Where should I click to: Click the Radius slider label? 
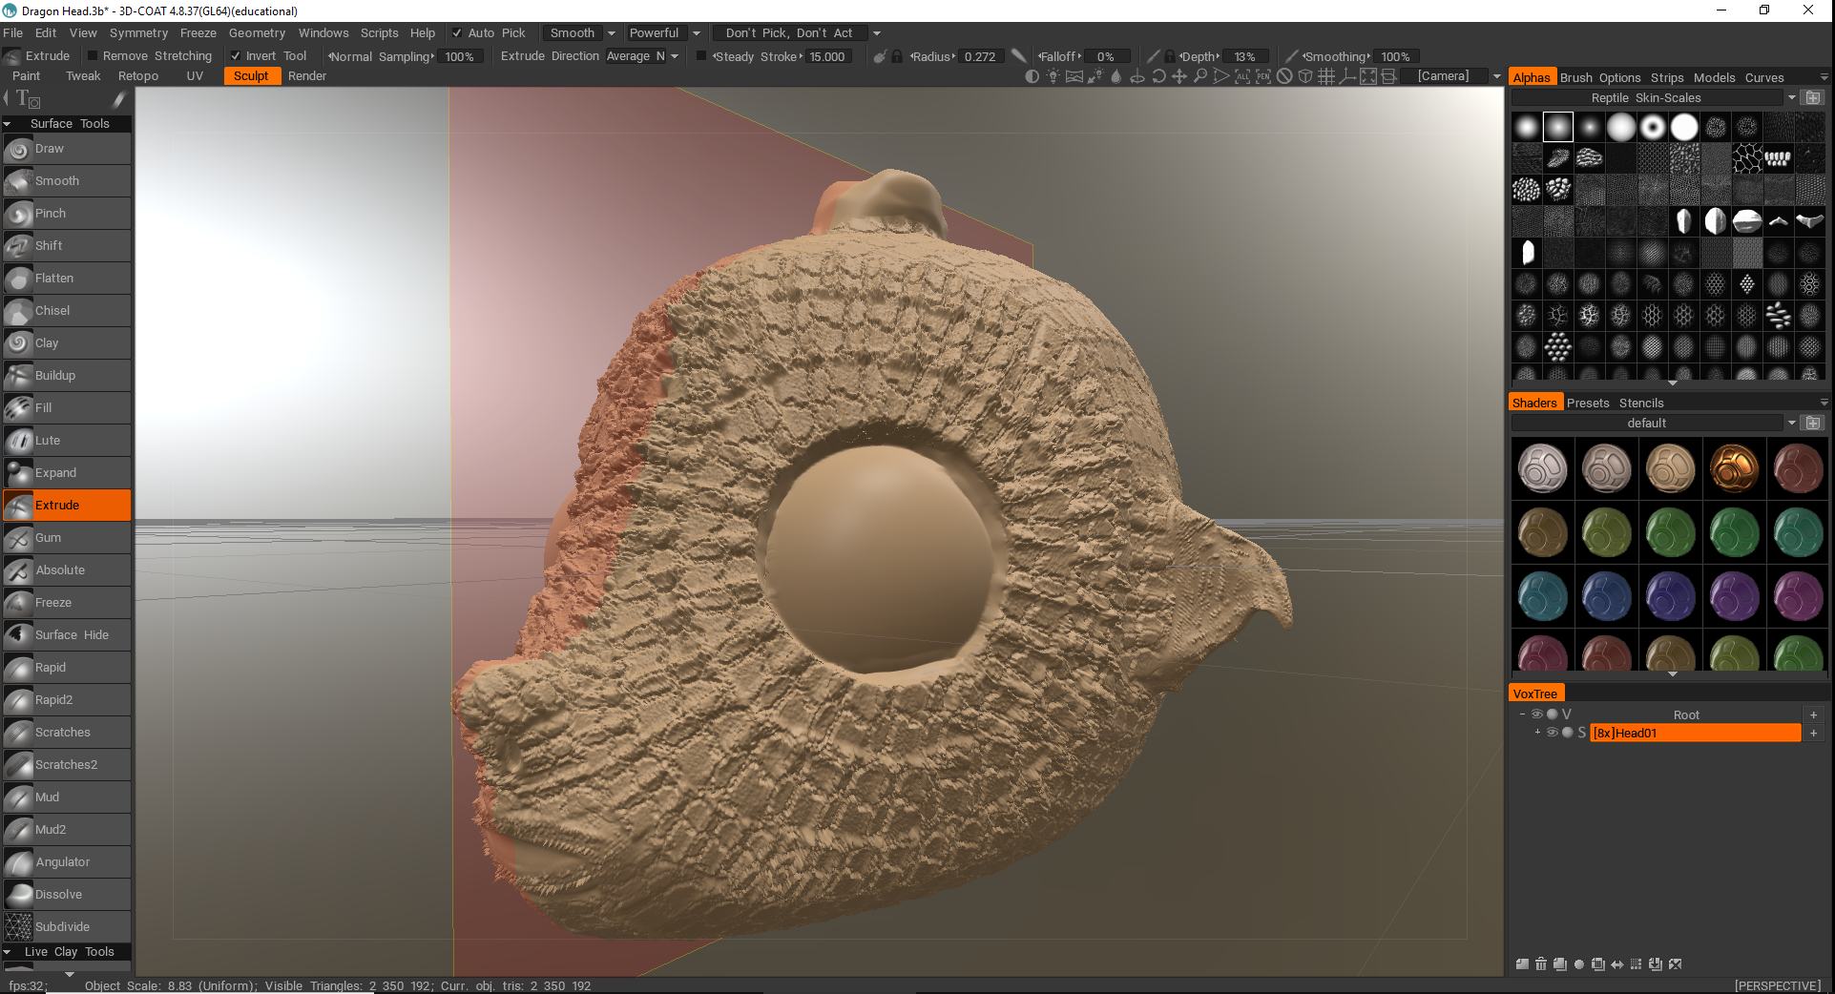[931, 57]
